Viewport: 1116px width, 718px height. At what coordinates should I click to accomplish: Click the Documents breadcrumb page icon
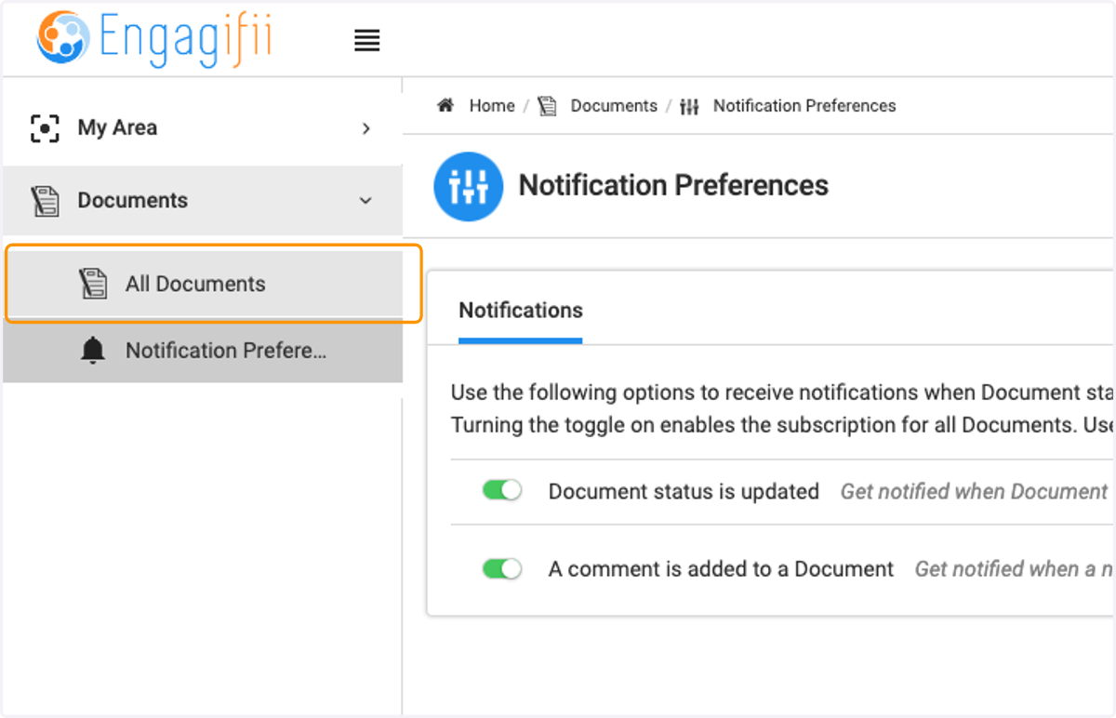coord(548,106)
